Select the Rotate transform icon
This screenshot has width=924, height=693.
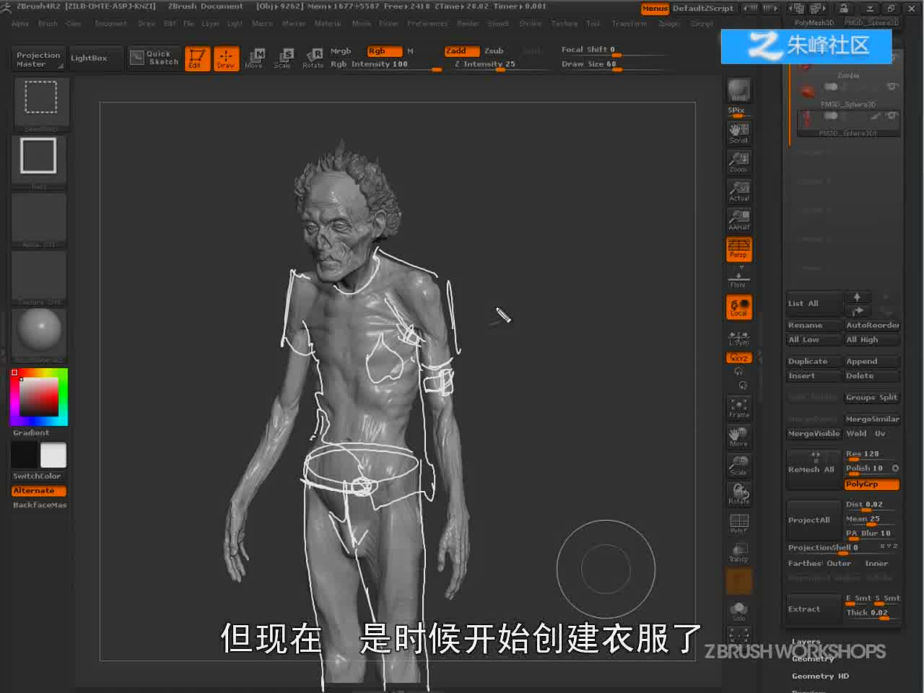click(x=313, y=58)
